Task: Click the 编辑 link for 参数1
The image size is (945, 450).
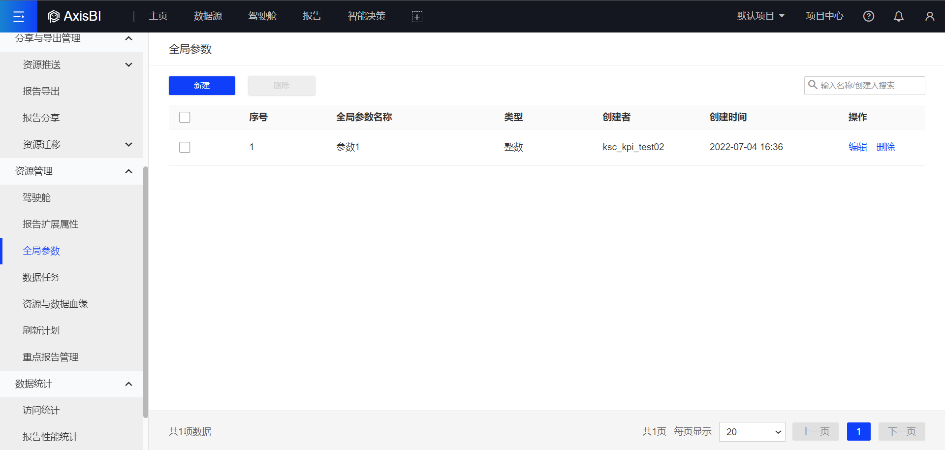Action: (857, 147)
